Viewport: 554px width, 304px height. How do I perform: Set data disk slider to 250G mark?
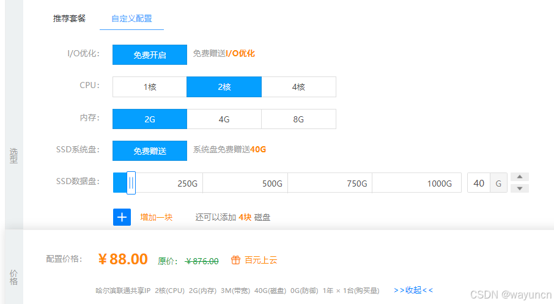click(187, 184)
